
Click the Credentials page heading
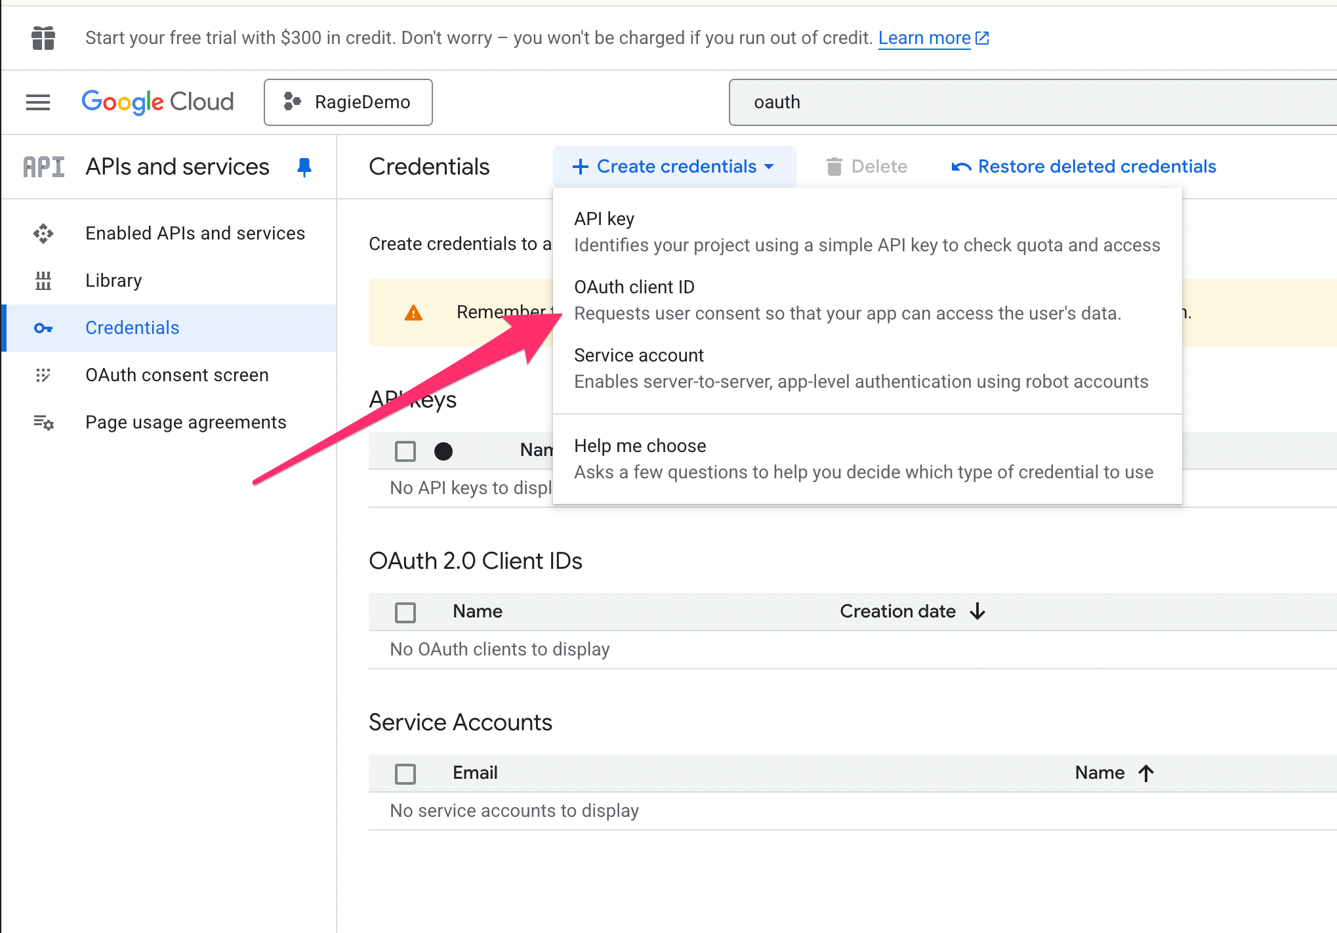tap(429, 167)
